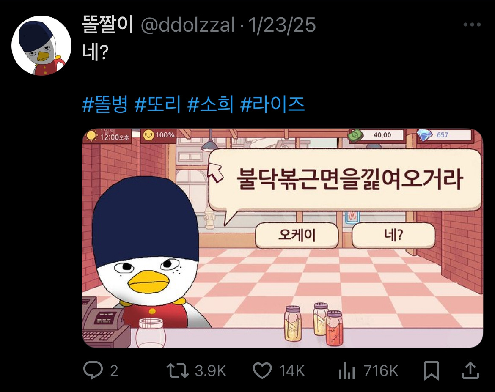Open the #똘병 hashtag
Image resolution: width=495 pixels, height=392 pixels.
pyautogui.click(x=105, y=104)
